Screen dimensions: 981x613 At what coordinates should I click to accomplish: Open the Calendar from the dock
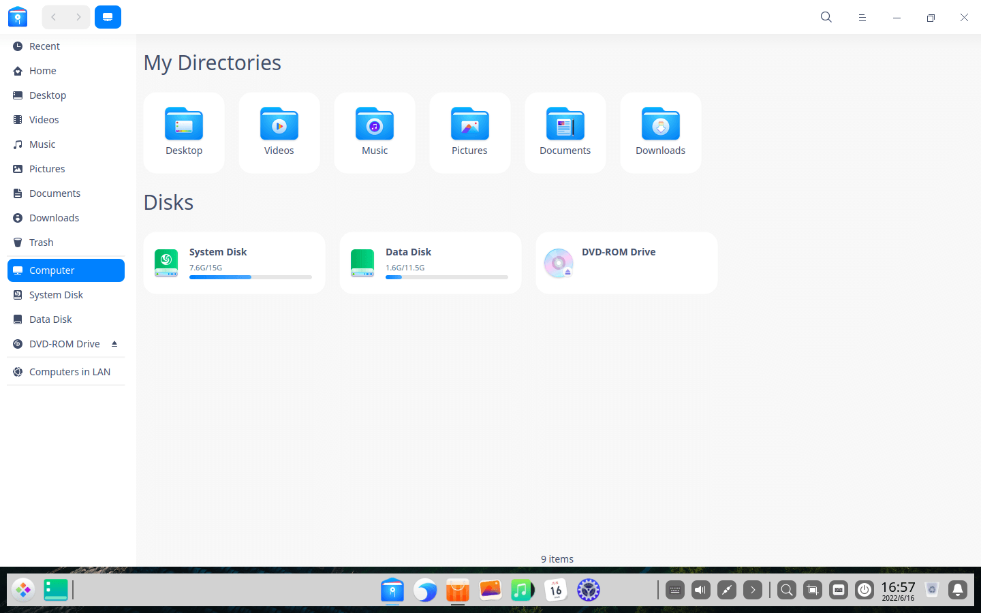556,590
